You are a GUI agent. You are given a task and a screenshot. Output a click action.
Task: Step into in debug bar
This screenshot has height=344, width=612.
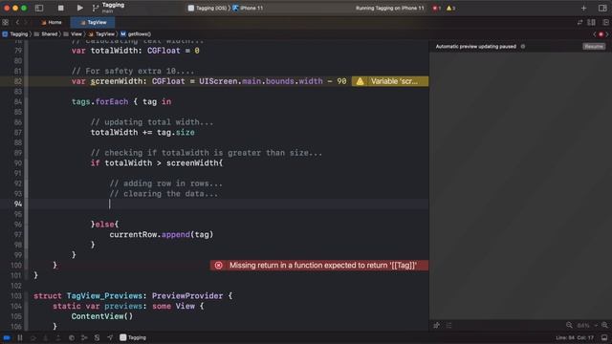coord(46,337)
